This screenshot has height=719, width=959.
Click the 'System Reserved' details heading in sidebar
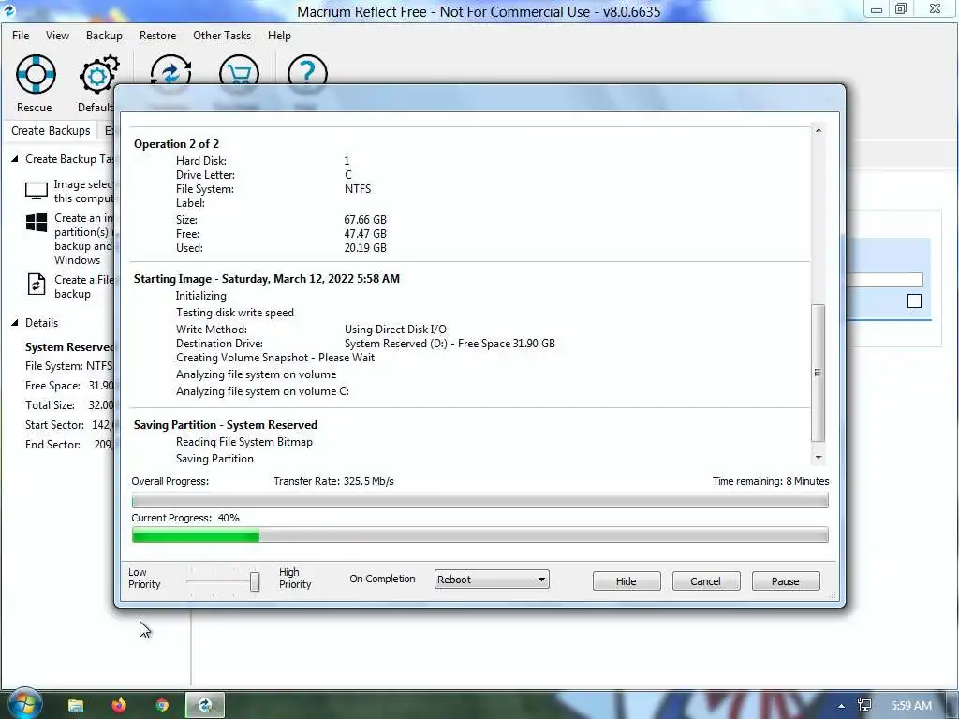click(x=69, y=347)
